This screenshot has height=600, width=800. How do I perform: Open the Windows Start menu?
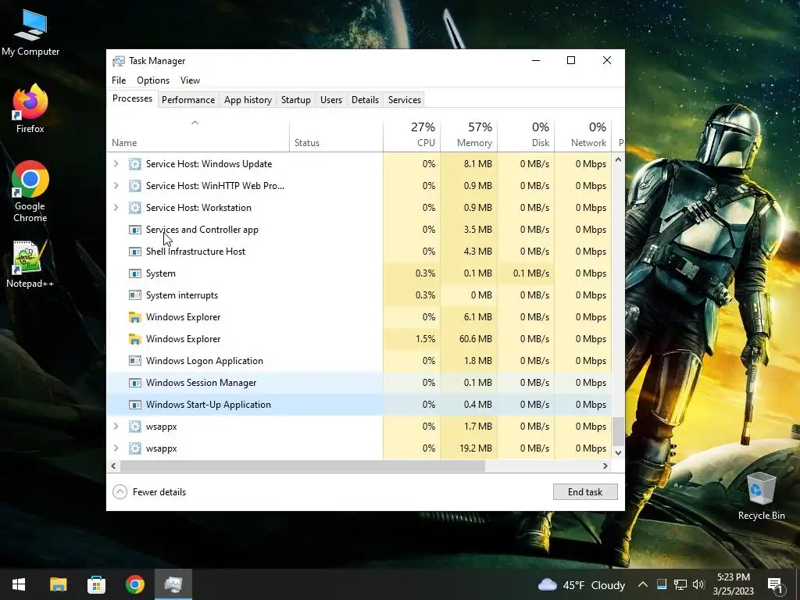tap(19, 584)
